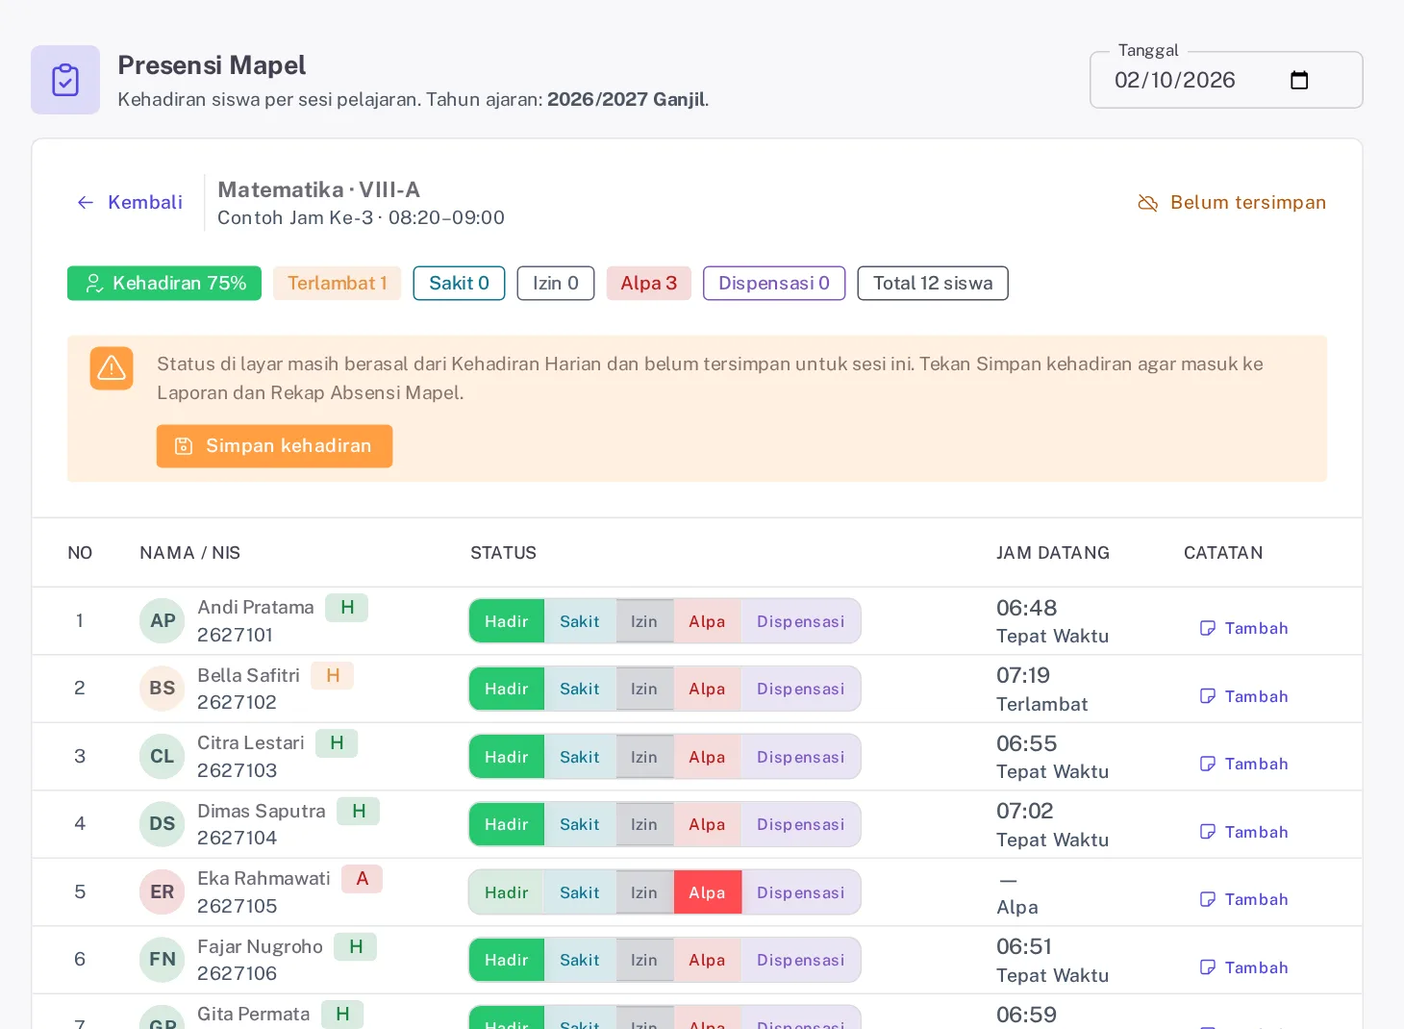Click the Terlambat 1 badge

tap(338, 283)
